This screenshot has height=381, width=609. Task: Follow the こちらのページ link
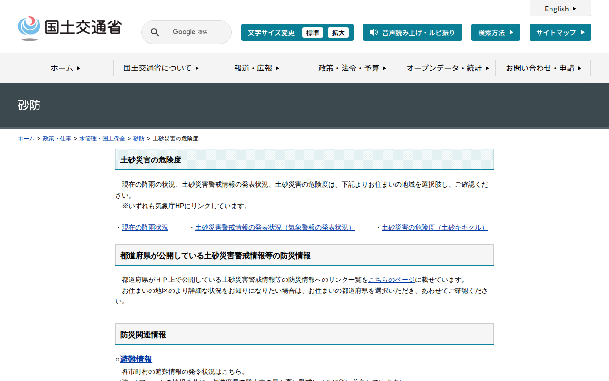[391, 280]
